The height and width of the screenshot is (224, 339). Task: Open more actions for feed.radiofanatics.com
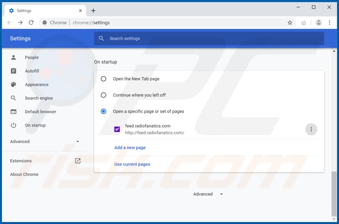point(311,129)
